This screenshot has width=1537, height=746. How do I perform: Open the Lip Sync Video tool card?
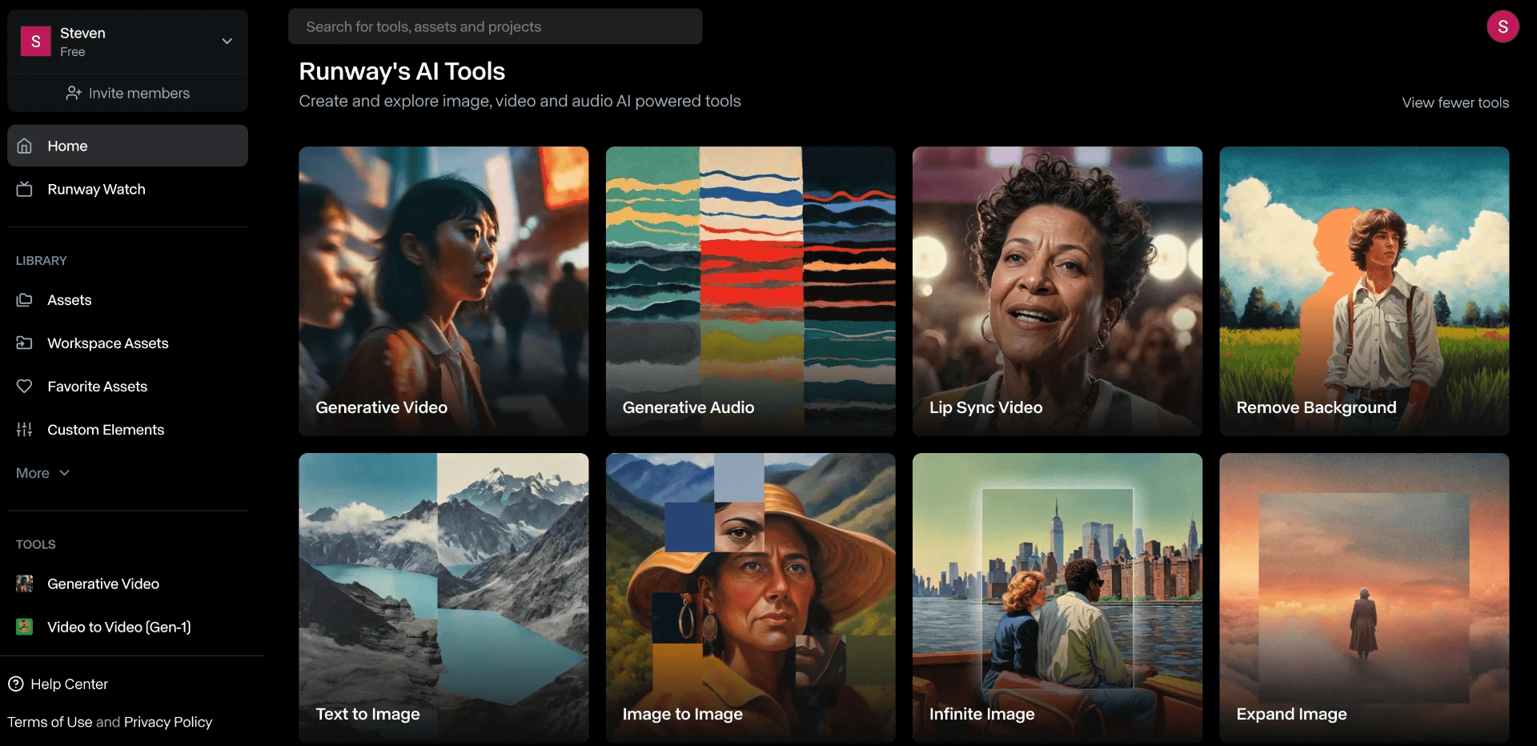click(x=1057, y=291)
